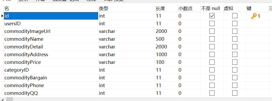Check 不是 null for usersID

(212, 23)
